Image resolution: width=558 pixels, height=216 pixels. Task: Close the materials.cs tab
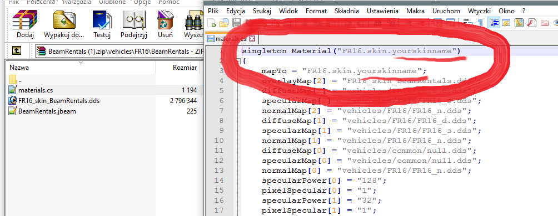[252, 39]
